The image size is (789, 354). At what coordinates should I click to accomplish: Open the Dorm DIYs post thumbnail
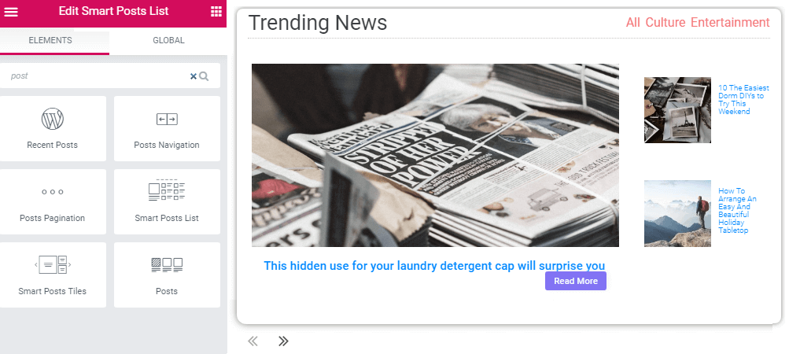[677, 110]
